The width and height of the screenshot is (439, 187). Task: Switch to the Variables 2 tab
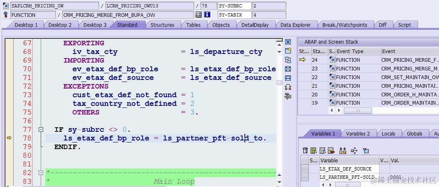(x=358, y=133)
